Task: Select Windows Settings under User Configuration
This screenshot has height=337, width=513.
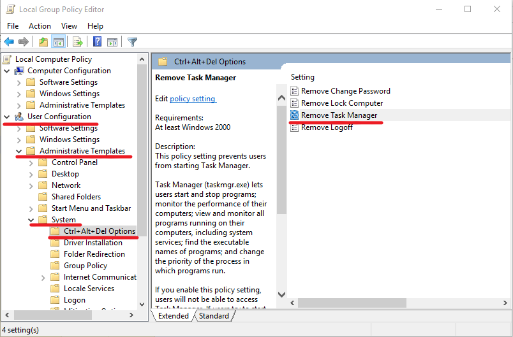Action: click(70, 140)
